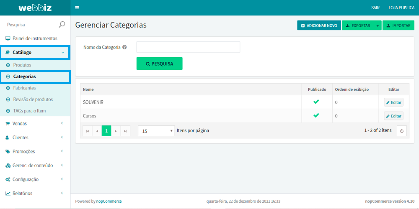Go to the last page of results
This screenshot has width=419, height=209.
click(x=125, y=131)
